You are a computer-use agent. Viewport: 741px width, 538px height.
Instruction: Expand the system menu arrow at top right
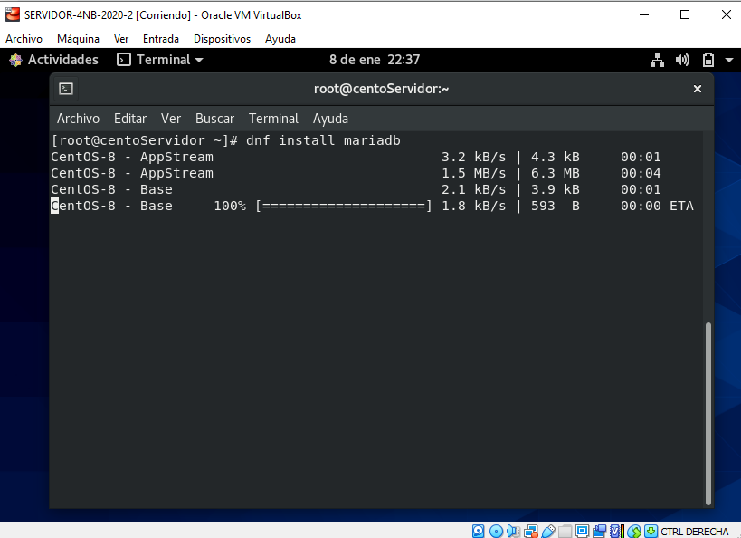point(728,60)
